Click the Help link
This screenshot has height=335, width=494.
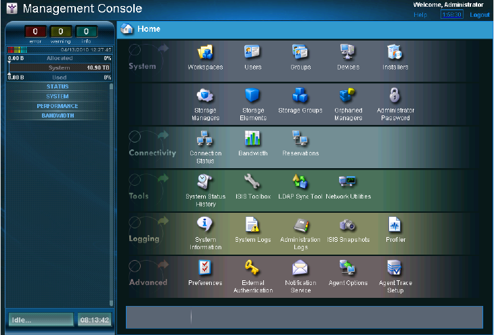coord(420,15)
